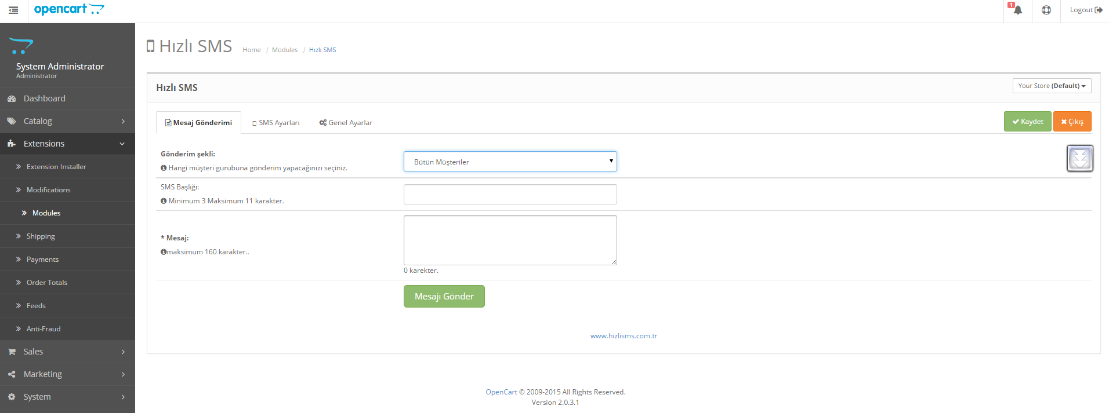The width and height of the screenshot is (1109, 413).
Task: Click the OpenCart logo in header
Action: pos(69,9)
